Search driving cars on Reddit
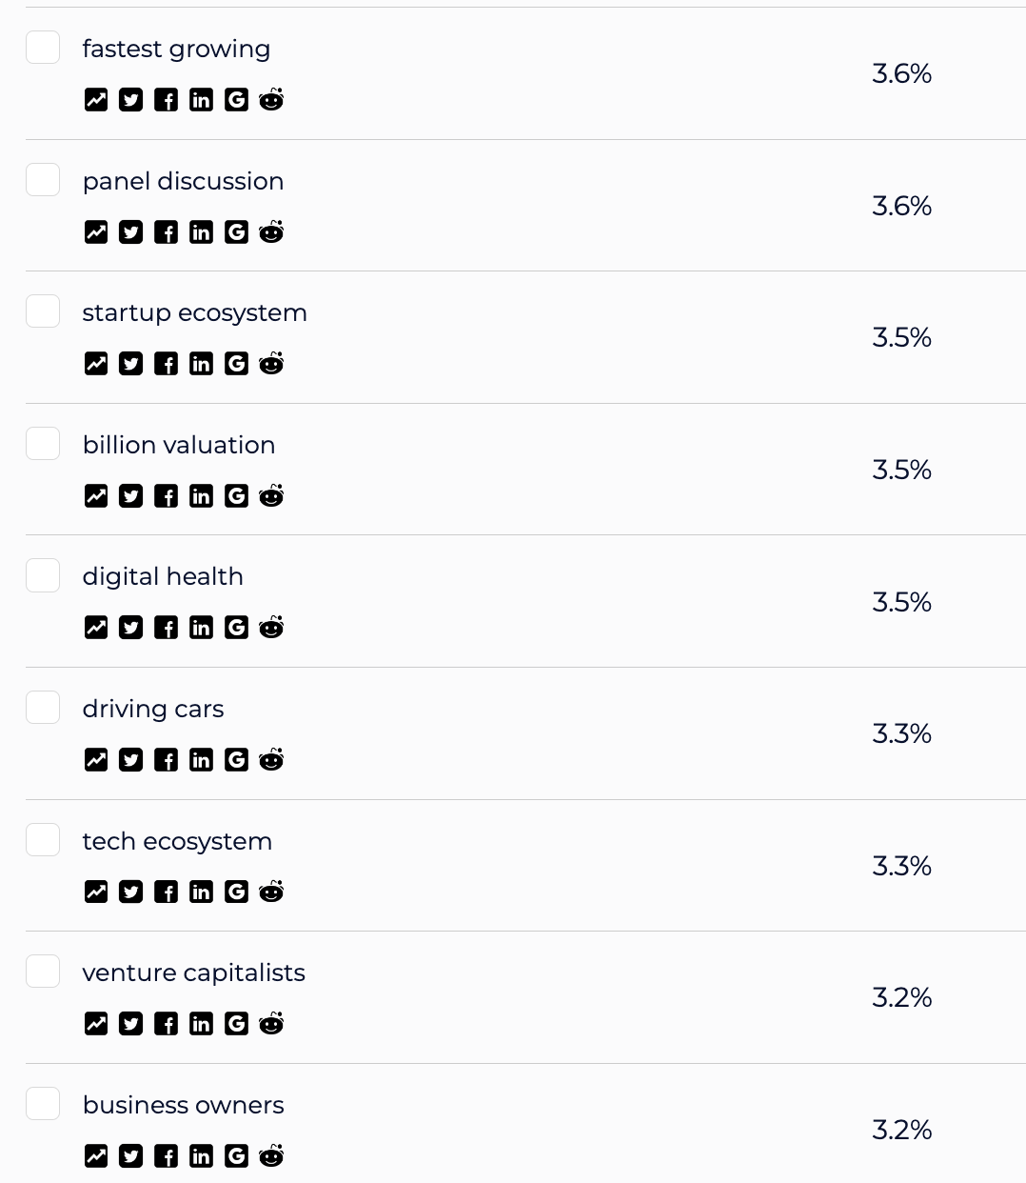Viewport: 1026px width, 1183px height. click(271, 760)
